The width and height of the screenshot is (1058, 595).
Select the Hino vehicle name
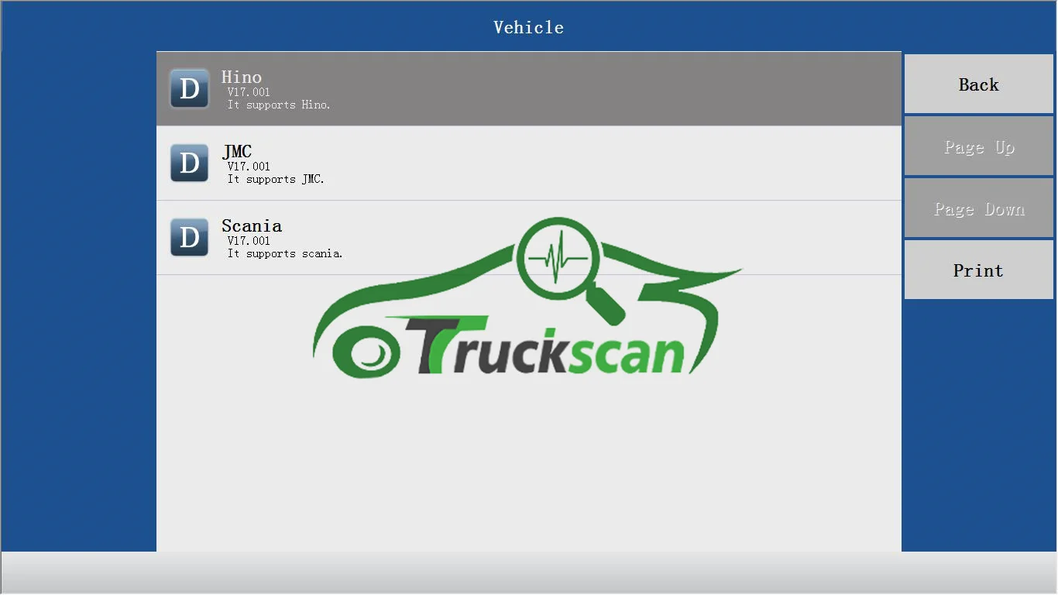point(242,77)
